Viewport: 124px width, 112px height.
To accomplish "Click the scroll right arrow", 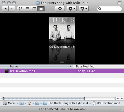I will 122,98.
